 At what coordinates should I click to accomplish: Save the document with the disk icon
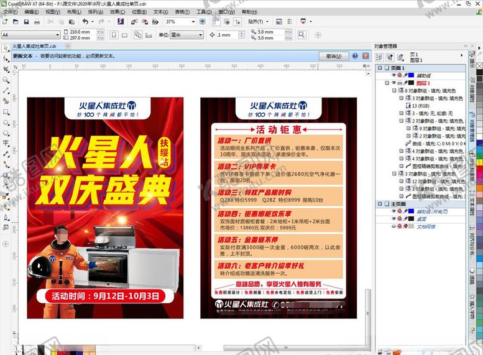tap(26, 22)
